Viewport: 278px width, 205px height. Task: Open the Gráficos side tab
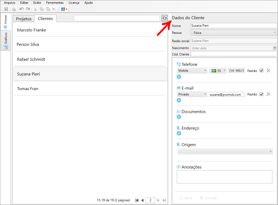click(x=6, y=41)
